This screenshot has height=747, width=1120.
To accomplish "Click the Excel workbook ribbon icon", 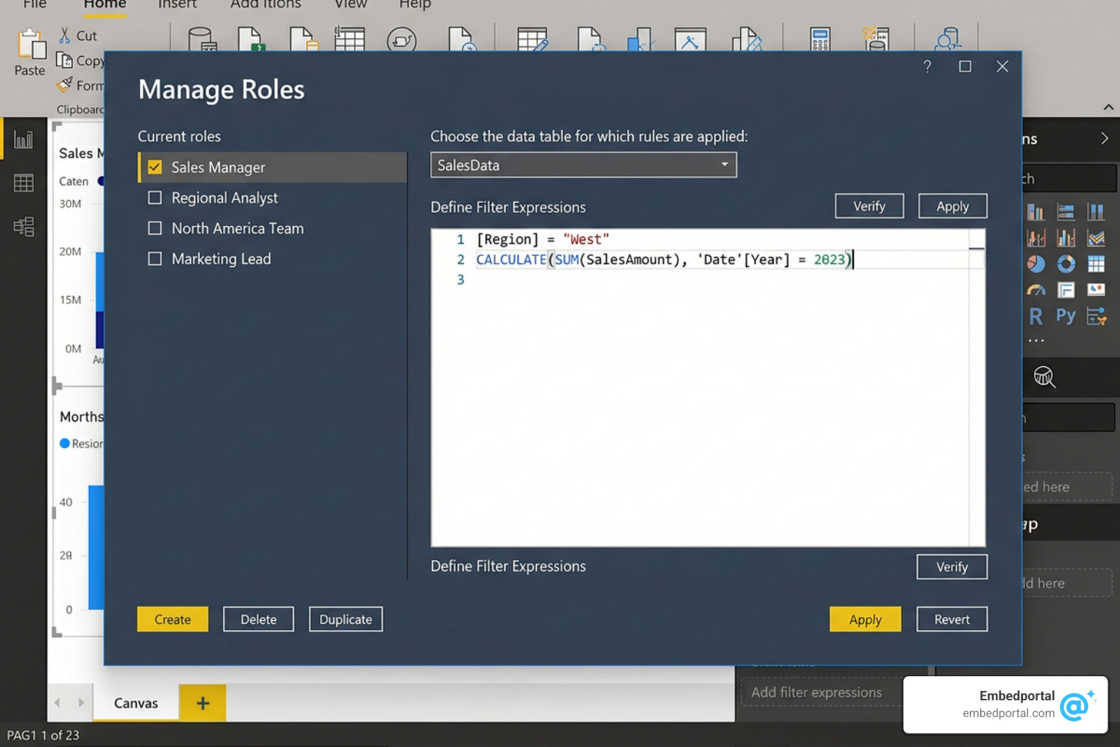I will [x=251, y=39].
